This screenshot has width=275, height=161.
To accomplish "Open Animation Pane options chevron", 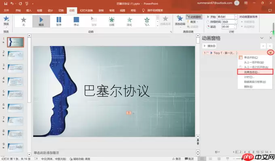I will pyautogui.click(x=262, y=38).
